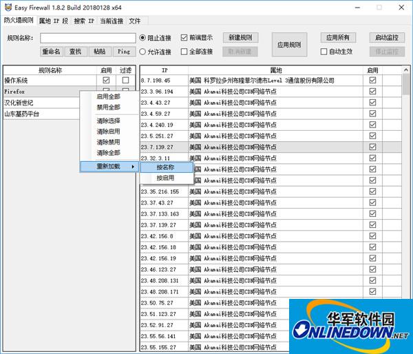Click the 规则名称 column header
Screen dimensions: 413x354
(50, 70)
